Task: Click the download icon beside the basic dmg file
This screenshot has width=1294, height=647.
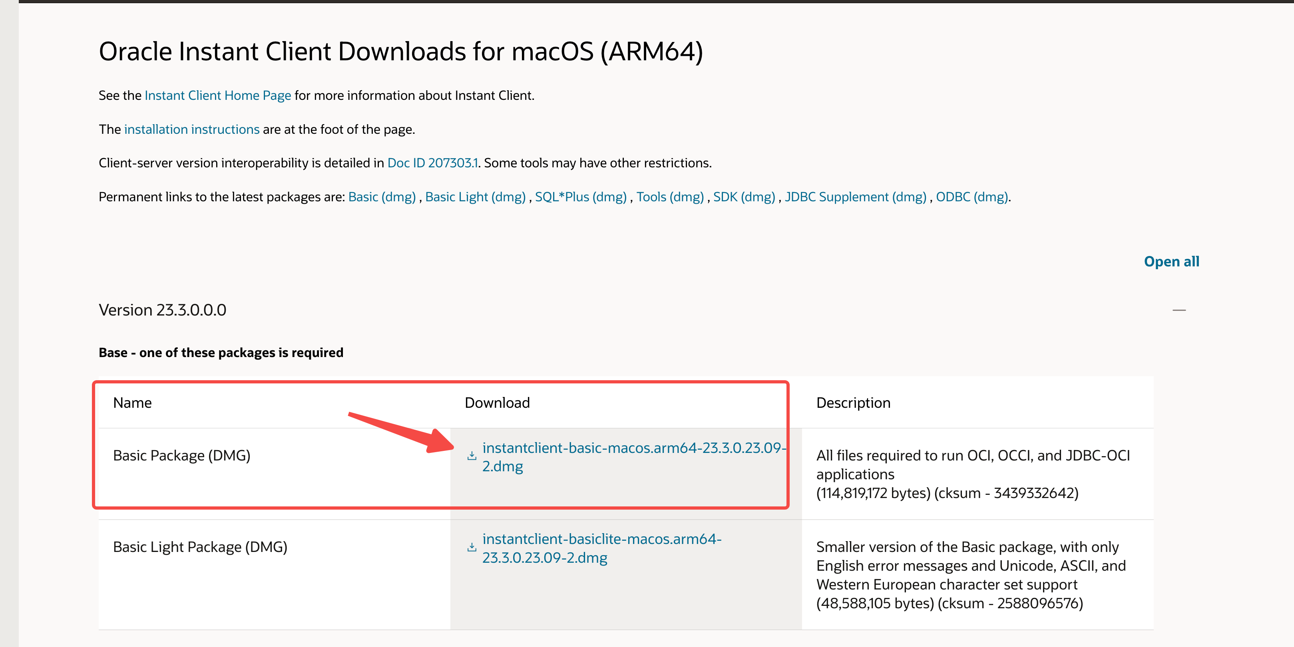Action: pos(472,456)
